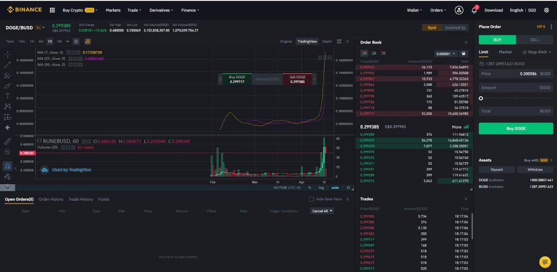Screen dimensions: 557x272
Task: Open Place Order more options dots
Action: (552, 27)
